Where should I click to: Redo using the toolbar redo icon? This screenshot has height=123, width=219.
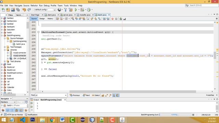29,10
